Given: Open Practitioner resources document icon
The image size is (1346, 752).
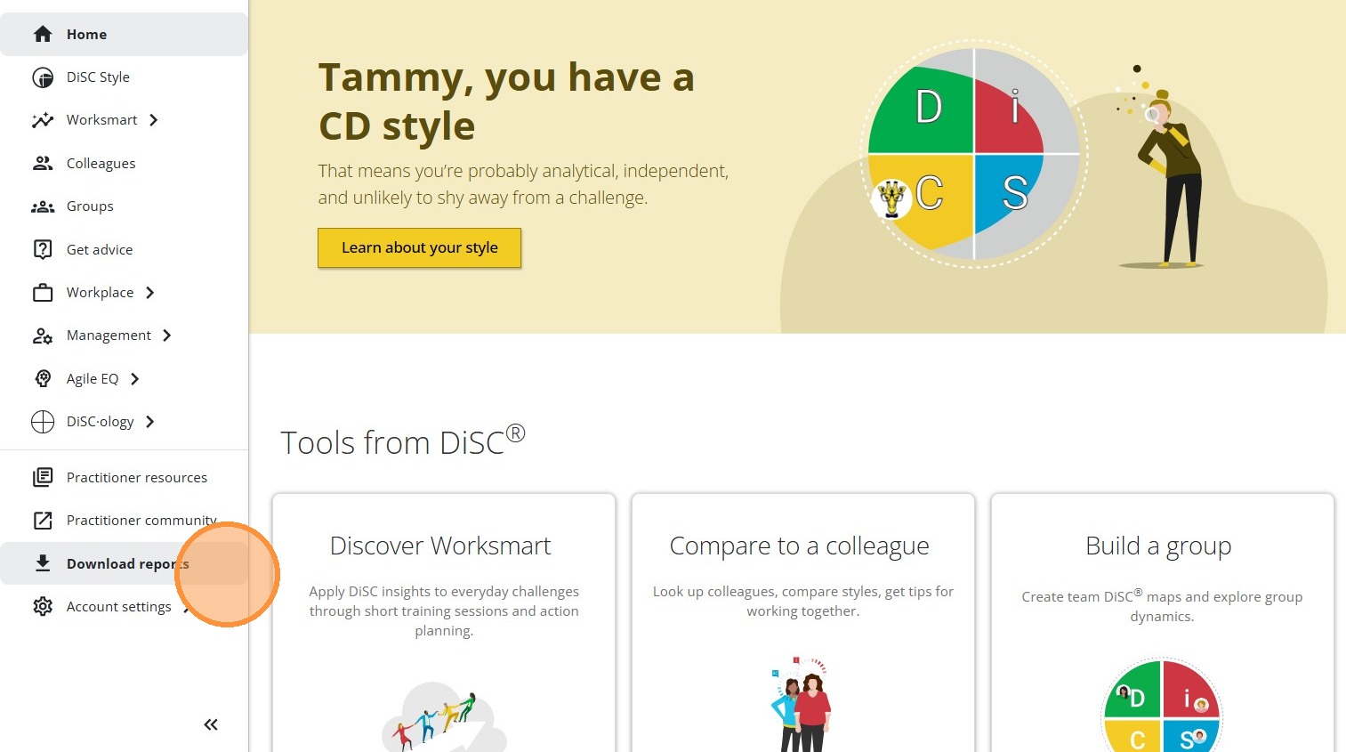Looking at the screenshot, I should (x=43, y=477).
